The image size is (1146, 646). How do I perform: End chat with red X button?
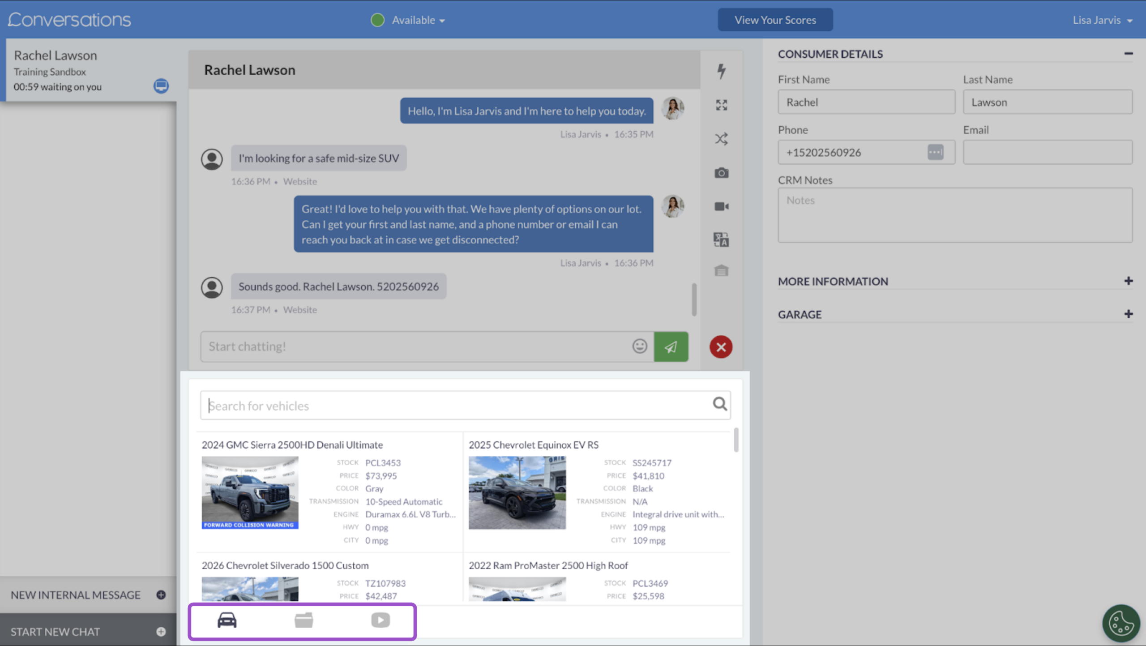pos(721,347)
